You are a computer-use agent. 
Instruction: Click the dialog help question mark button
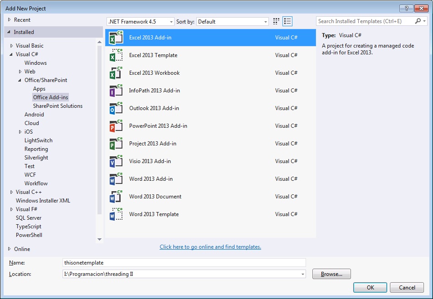click(x=407, y=8)
